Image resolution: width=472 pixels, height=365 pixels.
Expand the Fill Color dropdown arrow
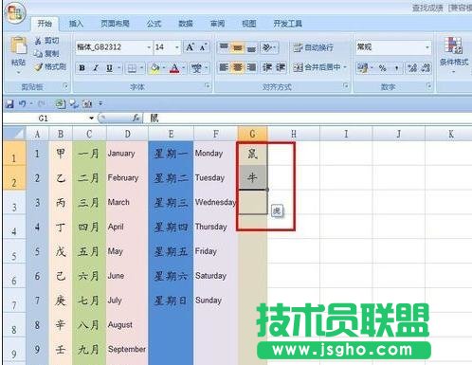coord(164,68)
